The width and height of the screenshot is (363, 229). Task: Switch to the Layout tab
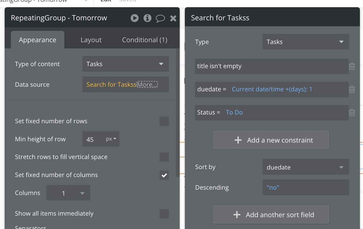pyautogui.click(x=91, y=40)
